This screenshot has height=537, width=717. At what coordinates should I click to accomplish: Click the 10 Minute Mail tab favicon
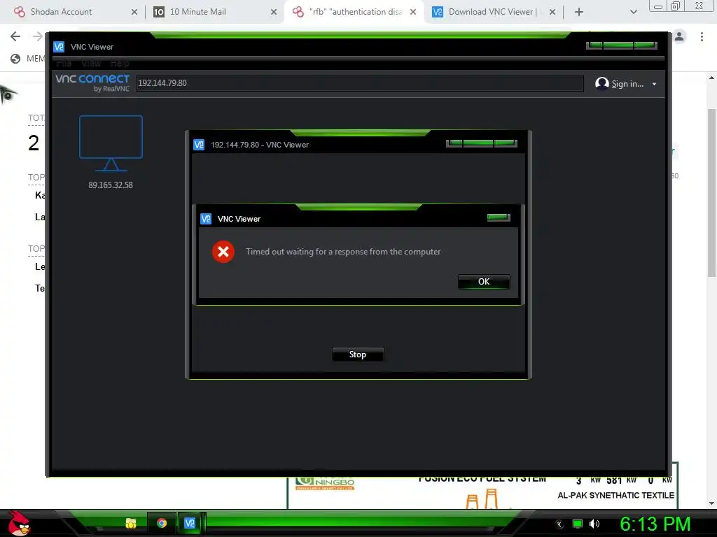click(x=159, y=12)
